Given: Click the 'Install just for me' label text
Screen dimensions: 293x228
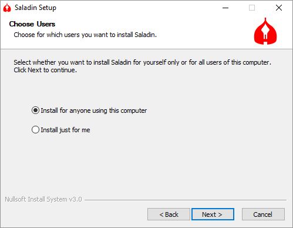Looking at the screenshot, I should click(65, 130).
